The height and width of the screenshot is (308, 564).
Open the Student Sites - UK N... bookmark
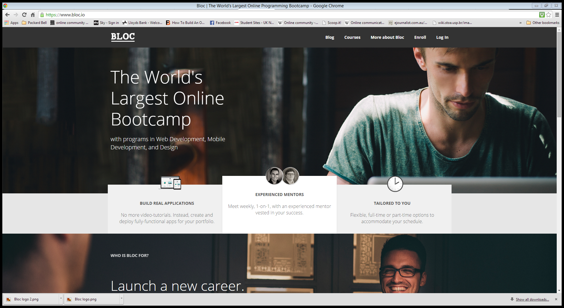pyautogui.click(x=254, y=22)
